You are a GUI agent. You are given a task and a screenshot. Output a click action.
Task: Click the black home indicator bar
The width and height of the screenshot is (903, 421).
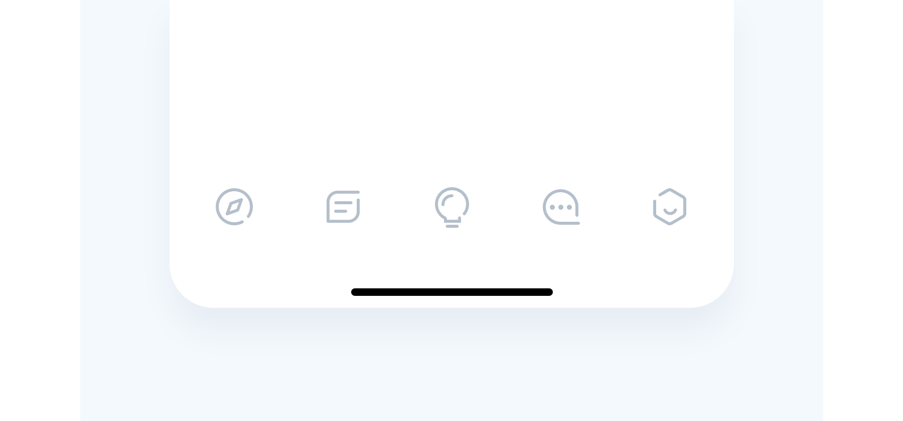point(452,292)
